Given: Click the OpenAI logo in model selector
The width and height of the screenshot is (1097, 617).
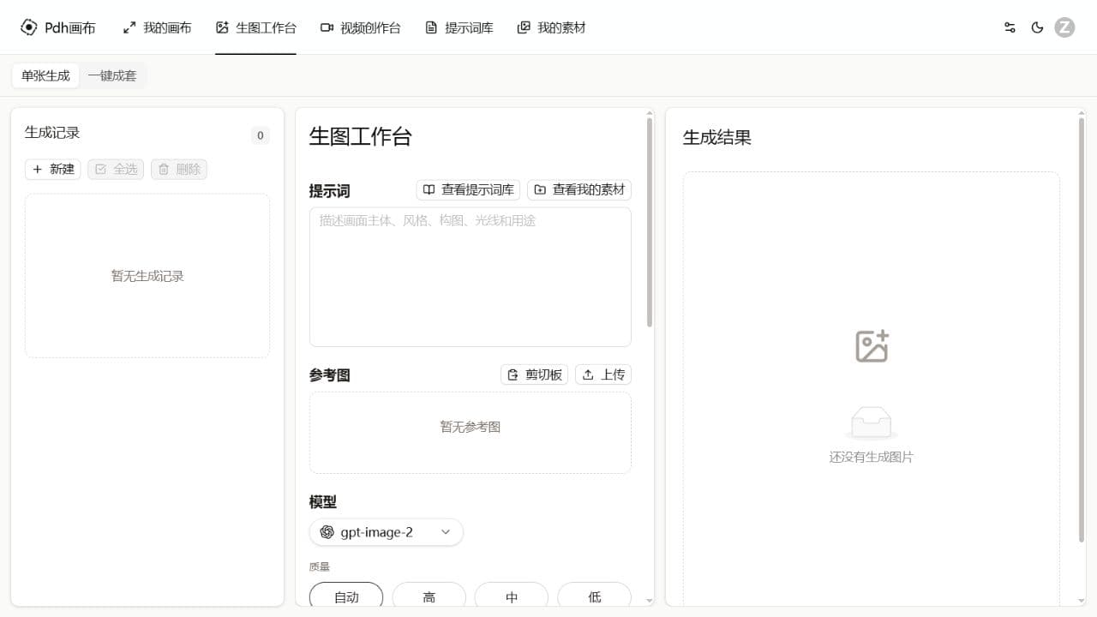Looking at the screenshot, I should pyautogui.click(x=327, y=532).
